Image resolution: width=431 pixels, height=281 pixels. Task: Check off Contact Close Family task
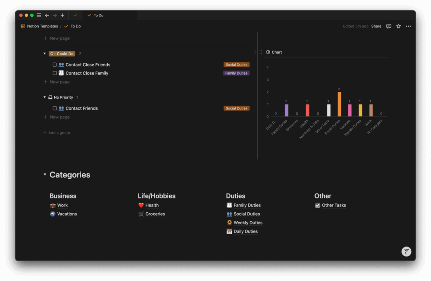[x=55, y=73]
